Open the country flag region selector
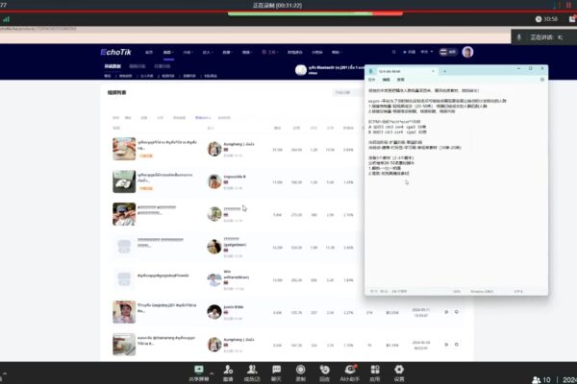Screen dimensions: 577x384 [x=448, y=52]
